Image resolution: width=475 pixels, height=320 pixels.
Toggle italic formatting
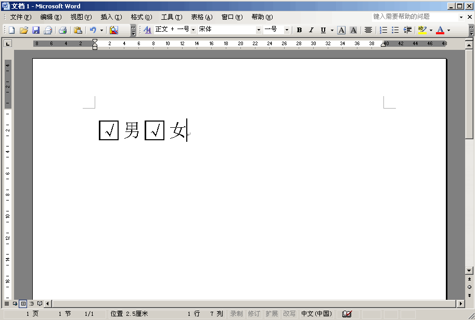pyautogui.click(x=311, y=30)
